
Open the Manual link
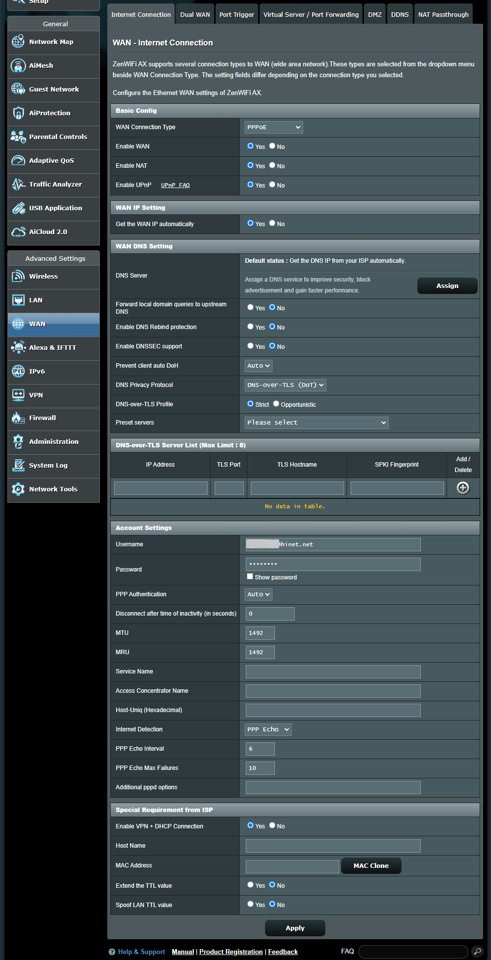[182, 952]
